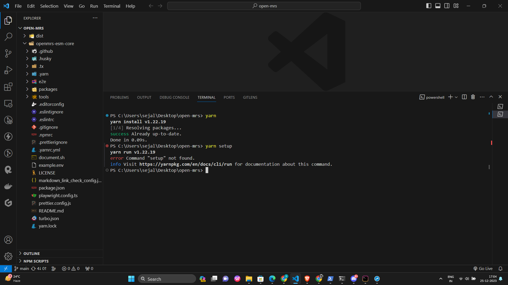Viewport: 508px width, 285px height.
Task: Open Run and Debug view
Action: (8, 70)
